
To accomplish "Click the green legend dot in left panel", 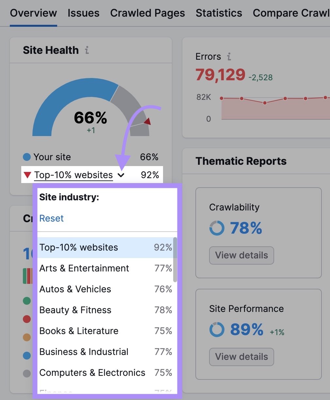I will [27, 301].
